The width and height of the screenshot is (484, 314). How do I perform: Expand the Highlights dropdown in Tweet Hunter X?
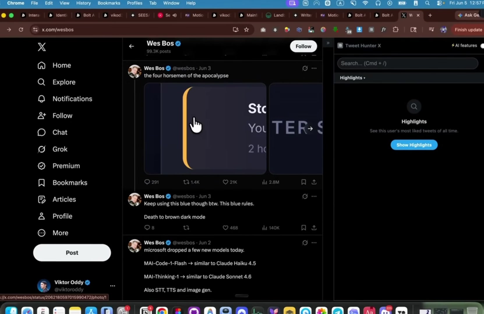[352, 78]
